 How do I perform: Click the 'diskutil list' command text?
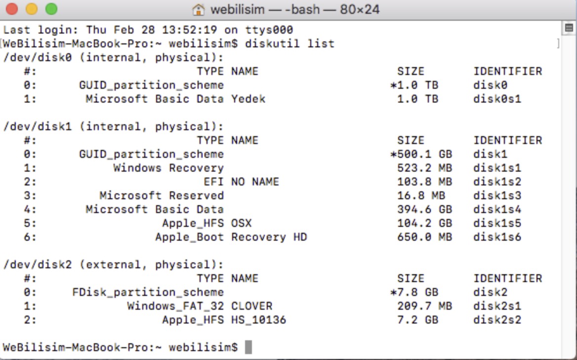290,44
